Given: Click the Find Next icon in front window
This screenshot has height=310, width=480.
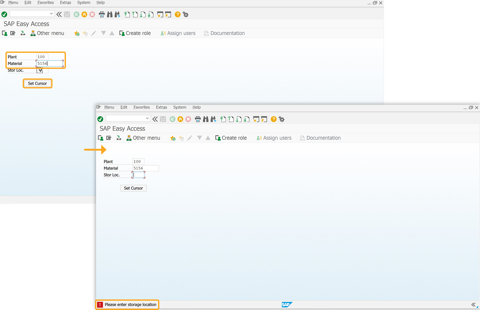Looking at the screenshot, I should coord(213,119).
